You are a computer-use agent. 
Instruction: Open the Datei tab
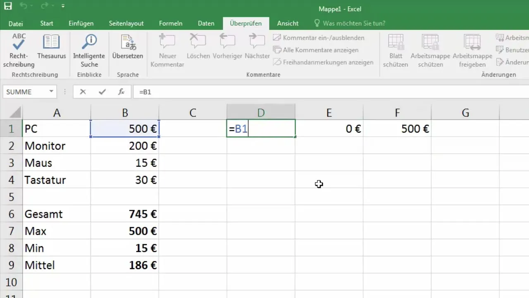tap(16, 24)
